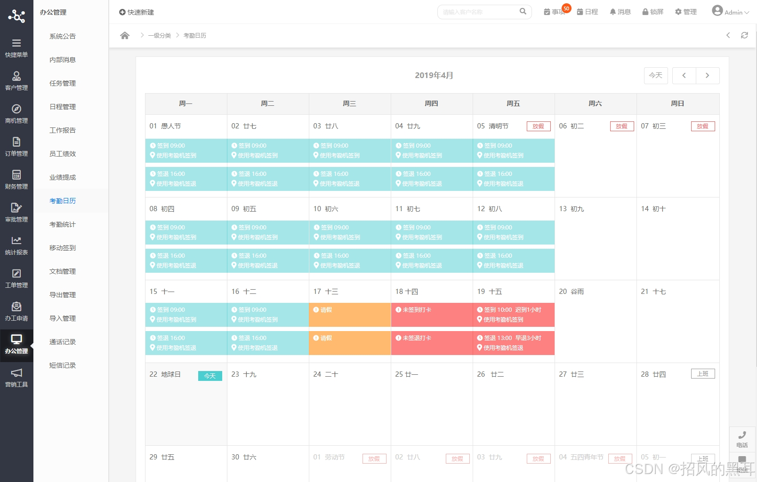This screenshot has width=757, height=482.
Task: Click 签到 09:00 event on the 1st
Action: tap(186, 150)
